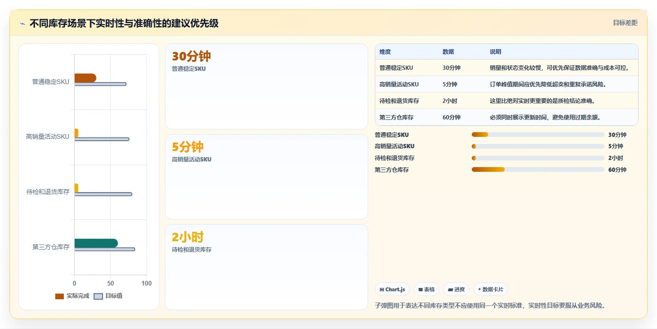
Task: Open the 30分钟 data card
Action: click(267, 86)
